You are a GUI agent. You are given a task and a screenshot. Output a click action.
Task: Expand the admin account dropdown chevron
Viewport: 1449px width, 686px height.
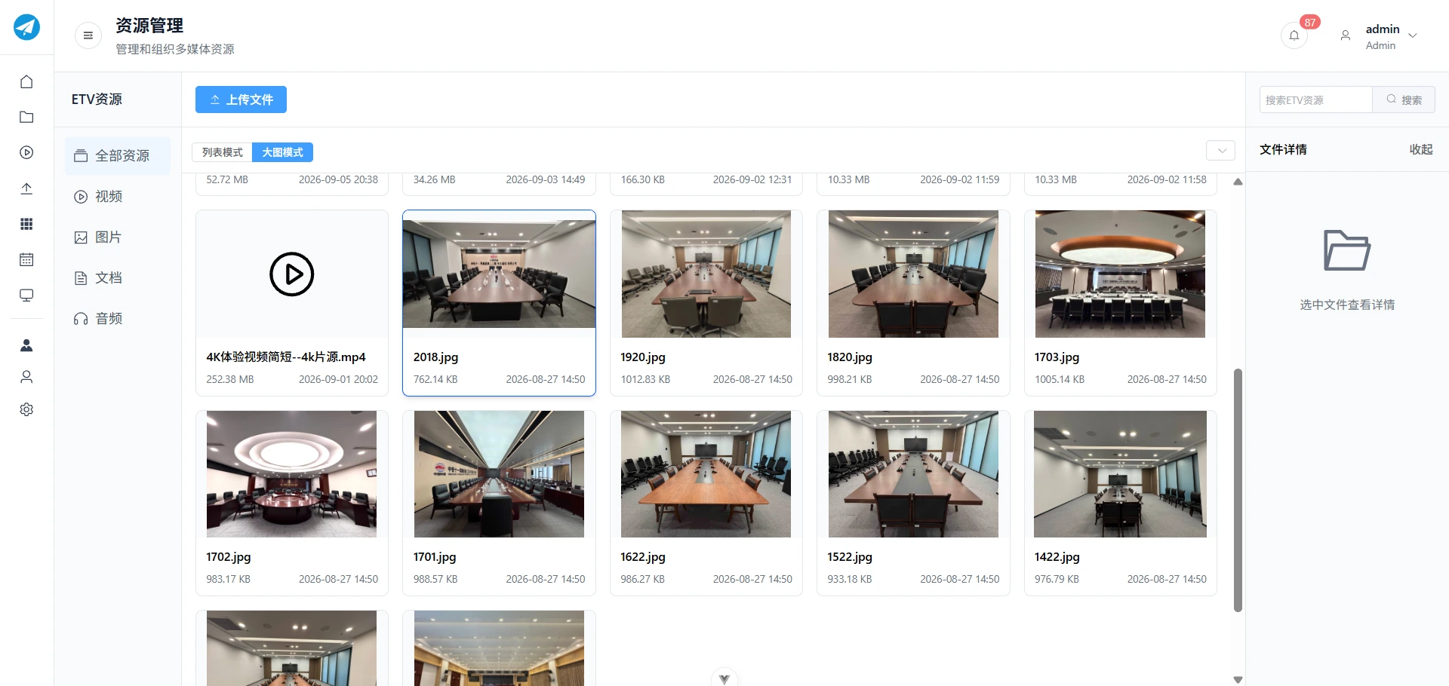[x=1413, y=35]
